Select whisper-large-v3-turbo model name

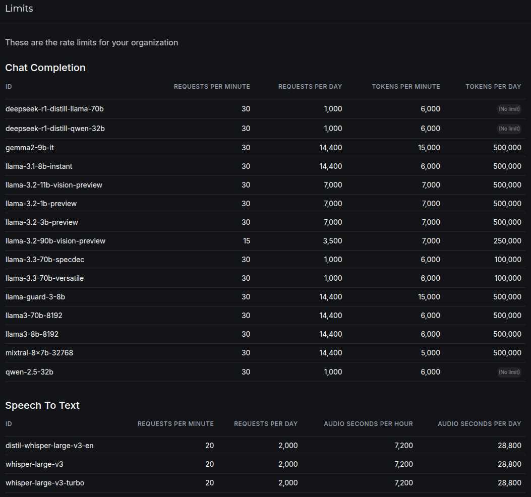(x=45, y=483)
